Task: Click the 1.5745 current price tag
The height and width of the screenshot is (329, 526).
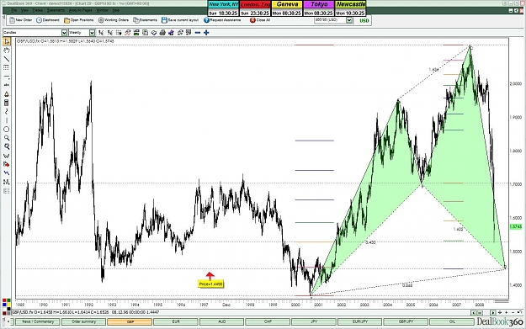Action: point(516,226)
